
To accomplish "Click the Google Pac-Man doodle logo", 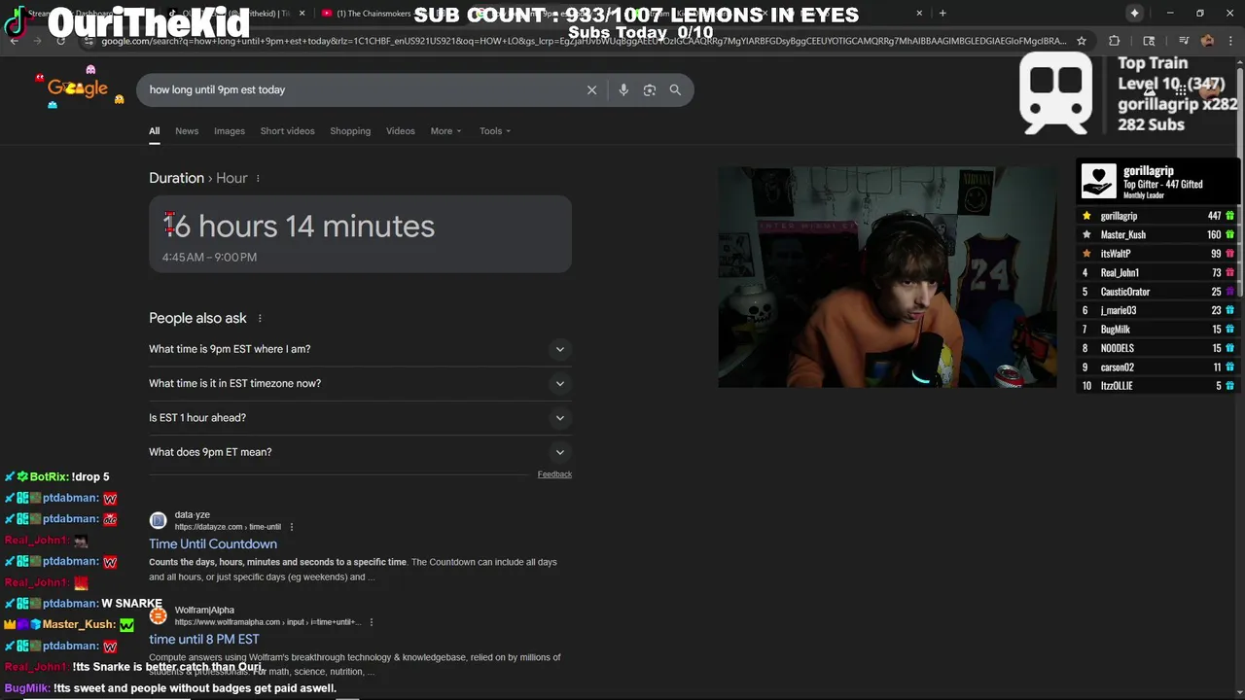I will pos(79,88).
